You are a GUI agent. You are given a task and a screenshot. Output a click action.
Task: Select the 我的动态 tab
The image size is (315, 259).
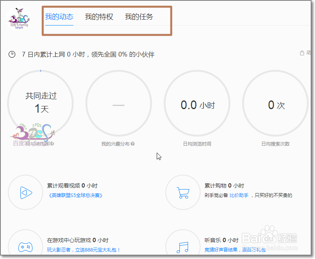pyautogui.click(x=60, y=16)
